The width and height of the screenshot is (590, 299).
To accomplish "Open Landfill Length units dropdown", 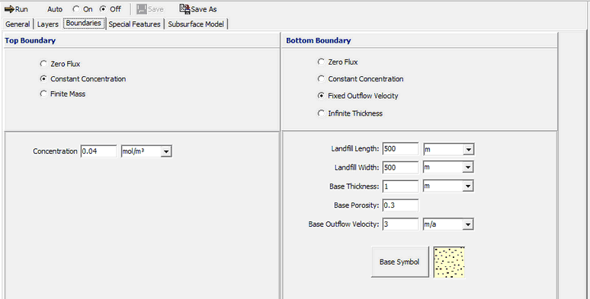I will click(468, 149).
